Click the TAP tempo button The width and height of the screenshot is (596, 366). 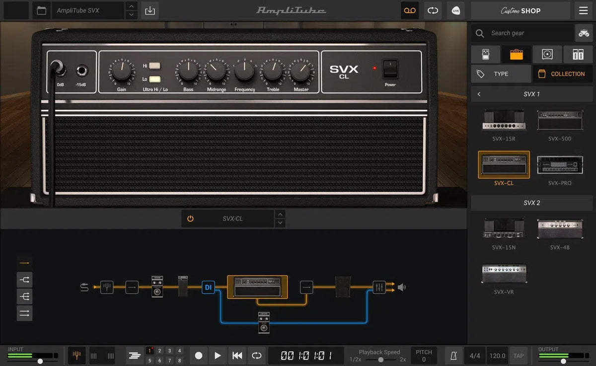pos(519,356)
